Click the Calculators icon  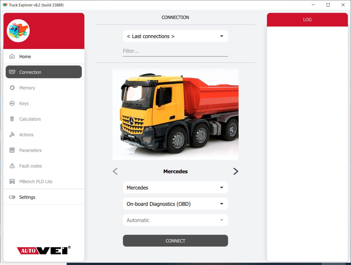pyautogui.click(x=12, y=119)
